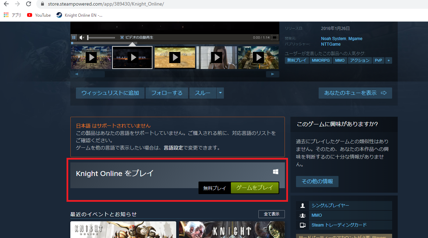Click the address bar URL field
428x238 pixels.
pyautogui.click(x=106, y=4)
